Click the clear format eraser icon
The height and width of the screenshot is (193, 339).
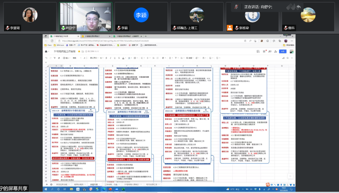(59, 58)
